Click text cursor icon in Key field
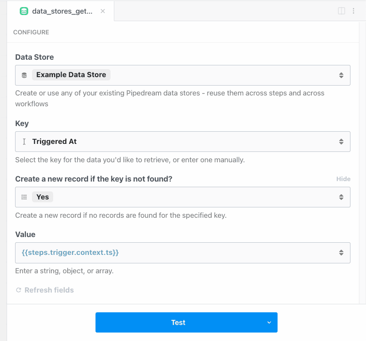 [x=24, y=142]
